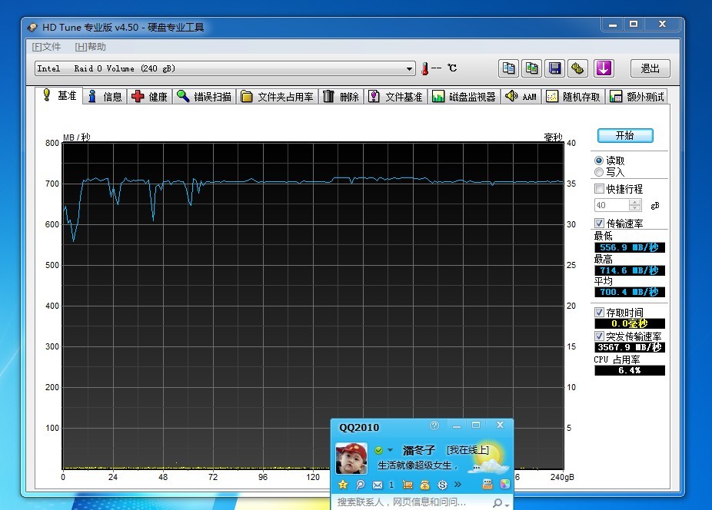Click the red thermometer temperature icon
The height and width of the screenshot is (510, 712).
click(425, 68)
